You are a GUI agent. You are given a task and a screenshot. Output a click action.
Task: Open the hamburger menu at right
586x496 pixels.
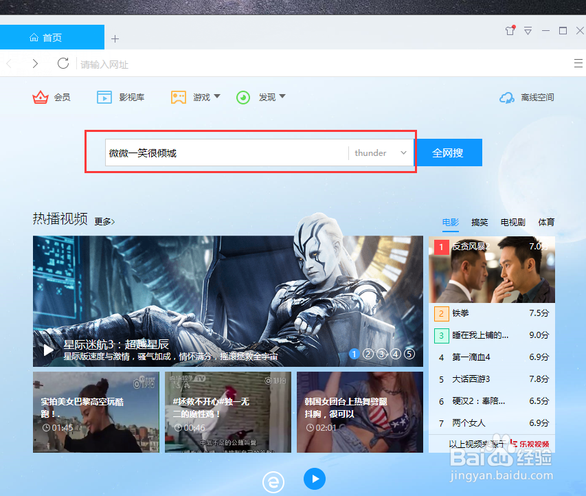(x=578, y=63)
